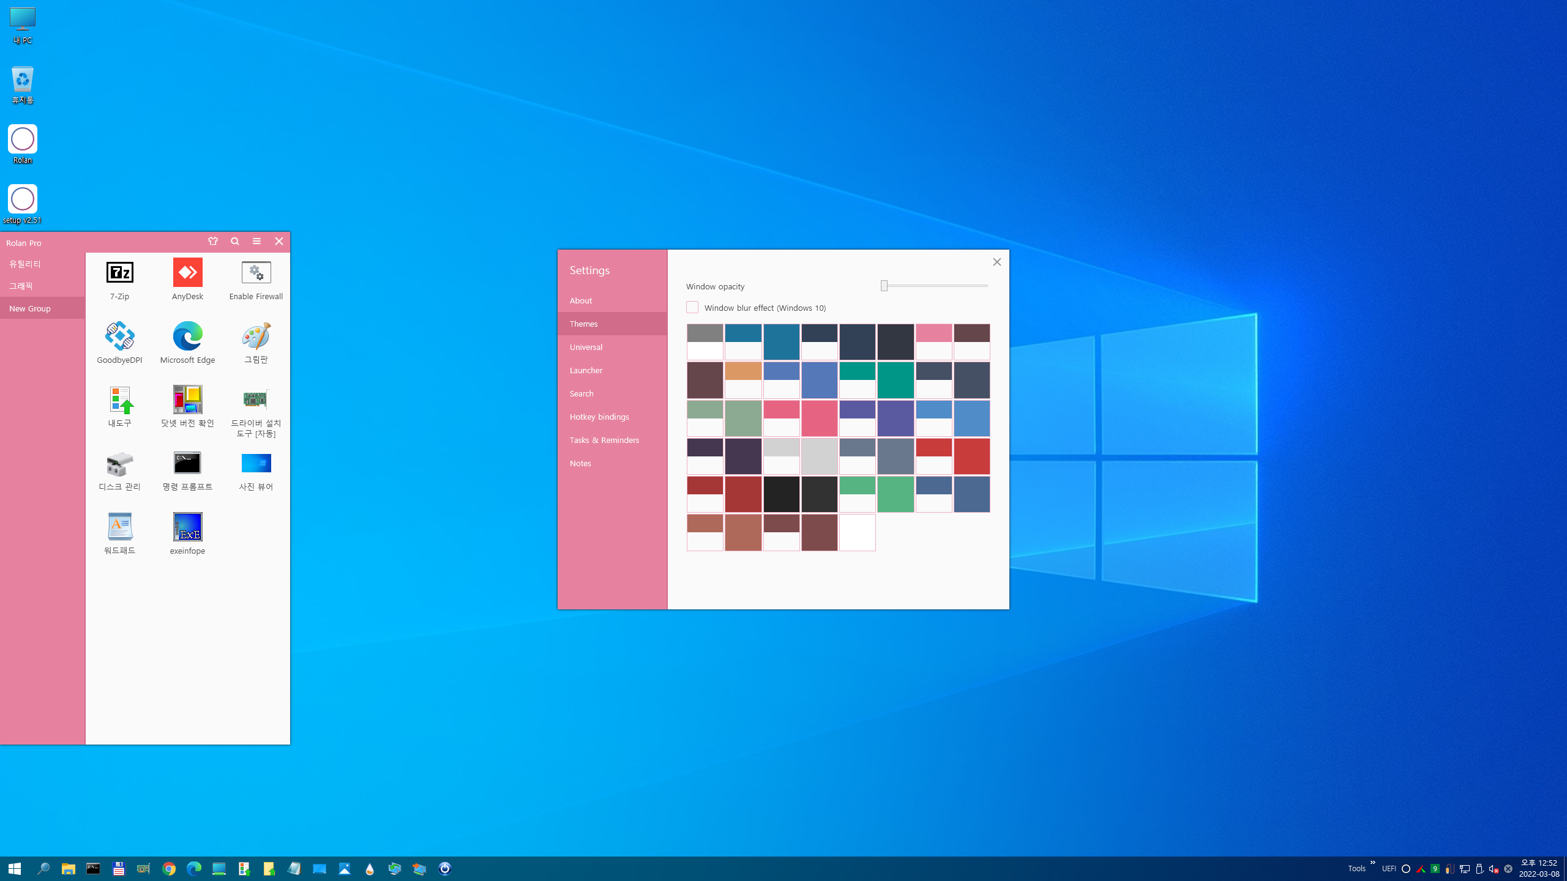Image resolution: width=1567 pixels, height=881 pixels.
Task: Open the Rolan Pro hamburger menu
Action: [x=256, y=242]
